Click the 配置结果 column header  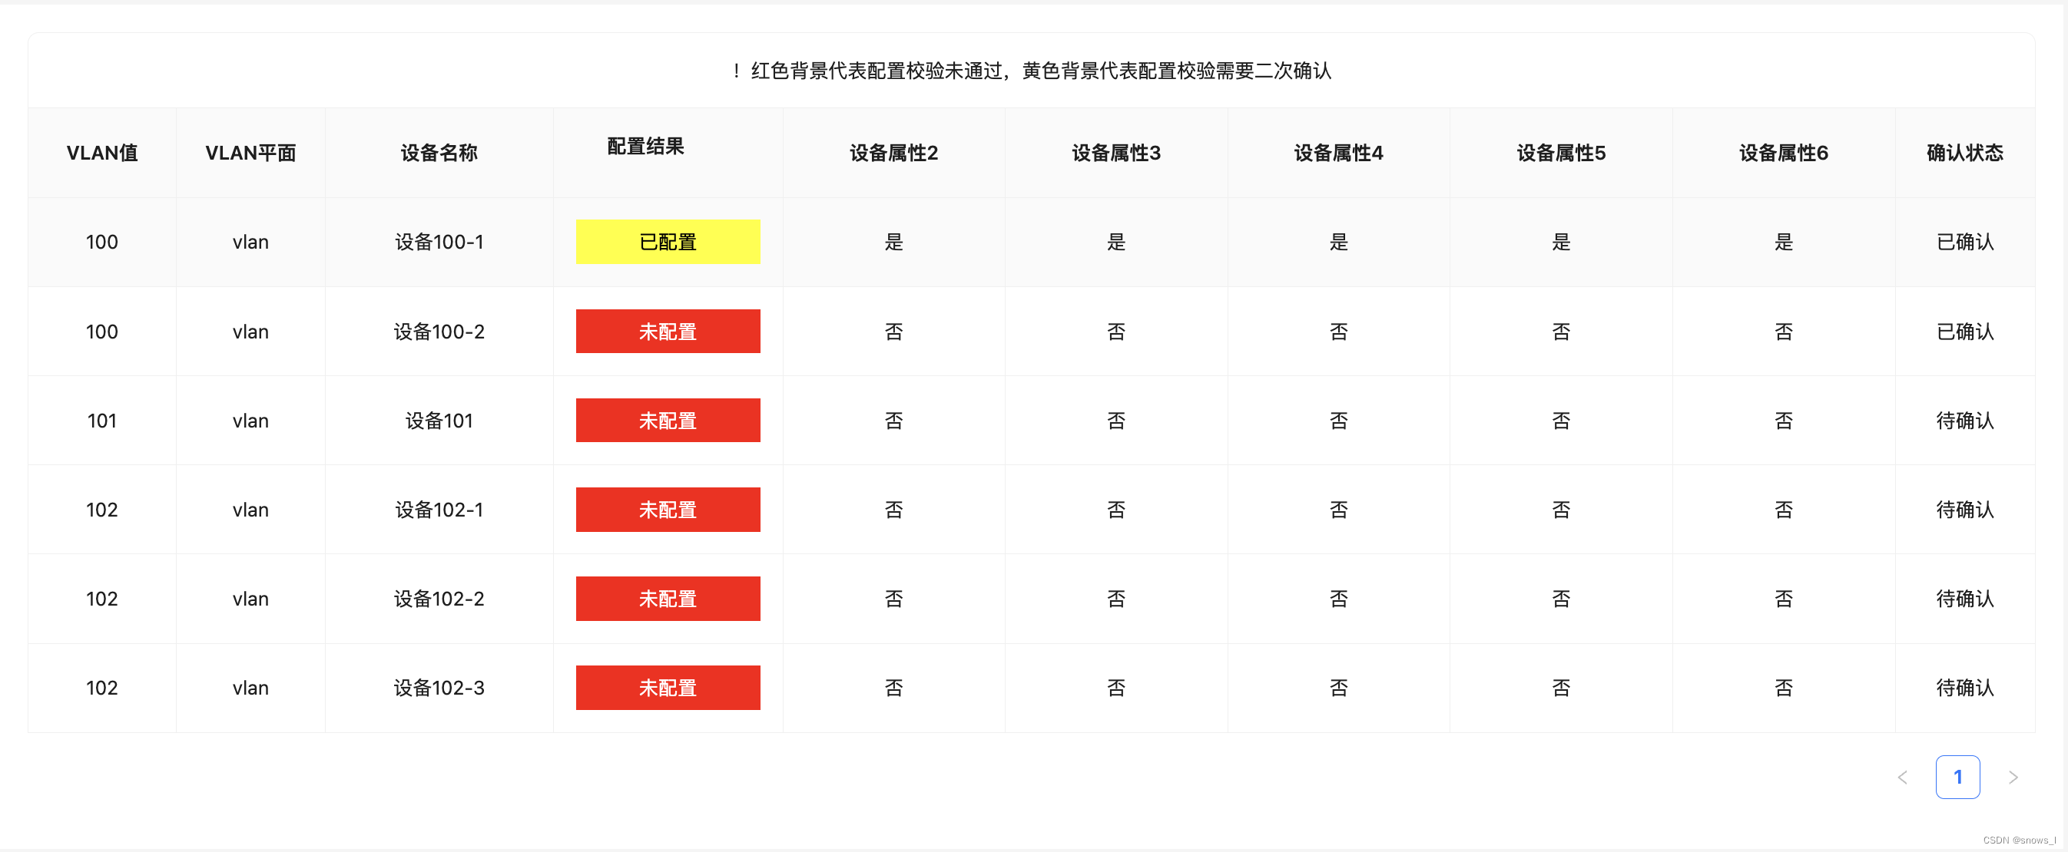point(645,146)
